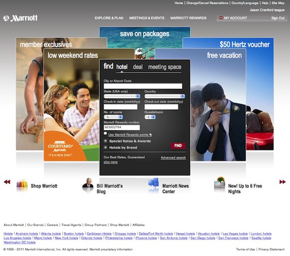
Task: Open Las Vegas hotels link
Action: point(235,234)
